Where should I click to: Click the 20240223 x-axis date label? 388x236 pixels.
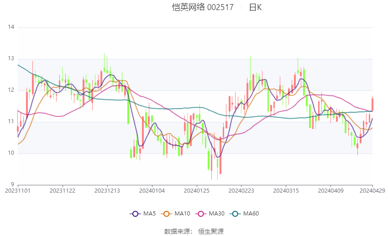click(241, 191)
